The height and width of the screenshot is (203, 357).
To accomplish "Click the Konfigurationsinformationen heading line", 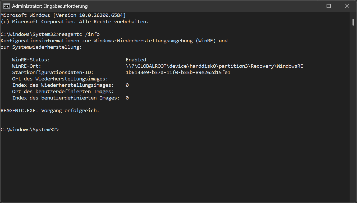I will coord(114,41).
